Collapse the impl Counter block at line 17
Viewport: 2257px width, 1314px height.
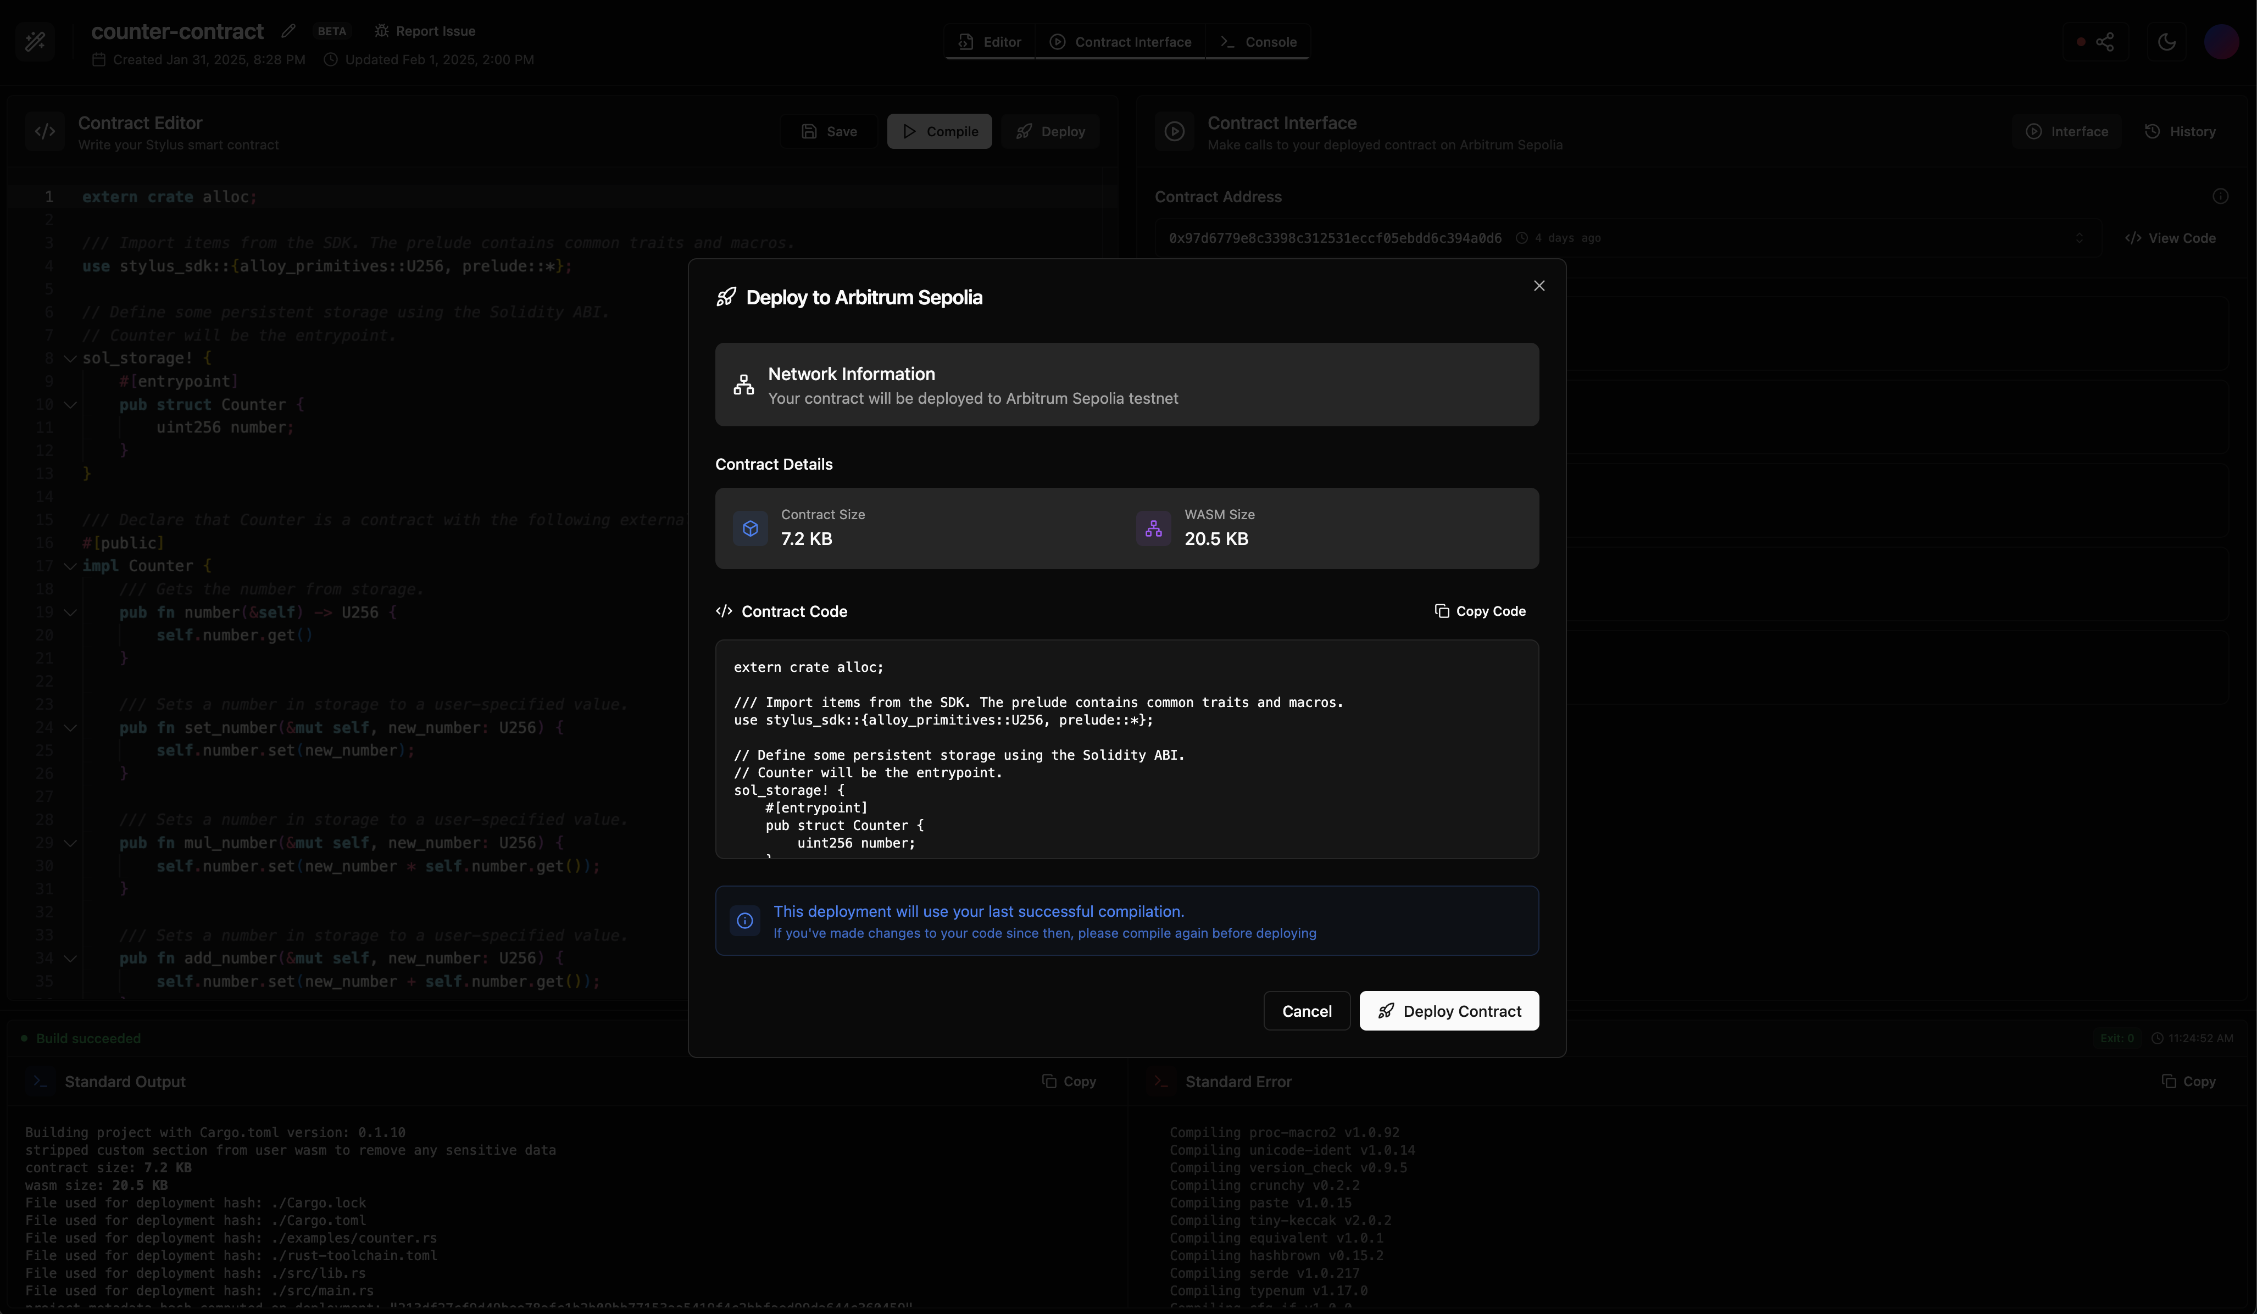70,566
